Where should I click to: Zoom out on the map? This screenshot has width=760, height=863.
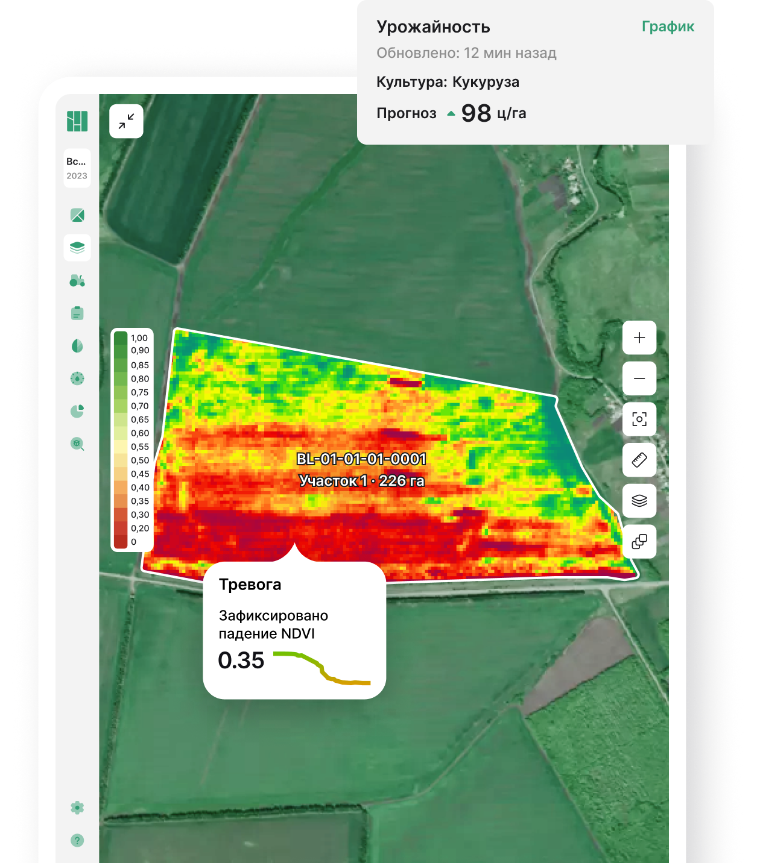639,378
